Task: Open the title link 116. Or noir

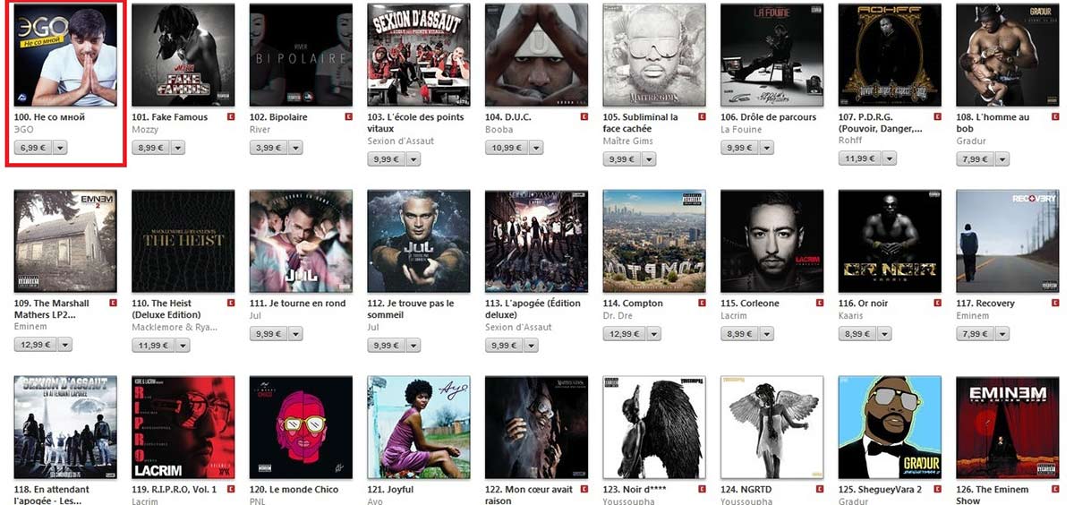Action: (x=863, y=304)
